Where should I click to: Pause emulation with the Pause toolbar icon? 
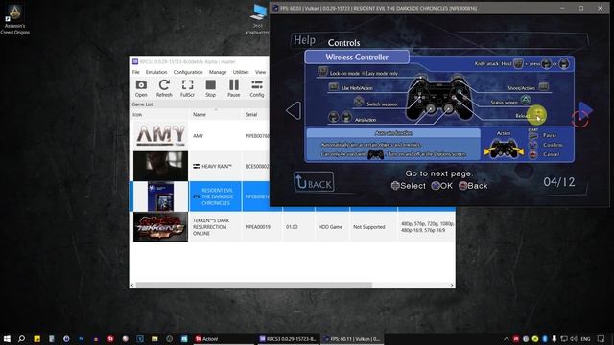pyautogui.click(x=234, y=88)
